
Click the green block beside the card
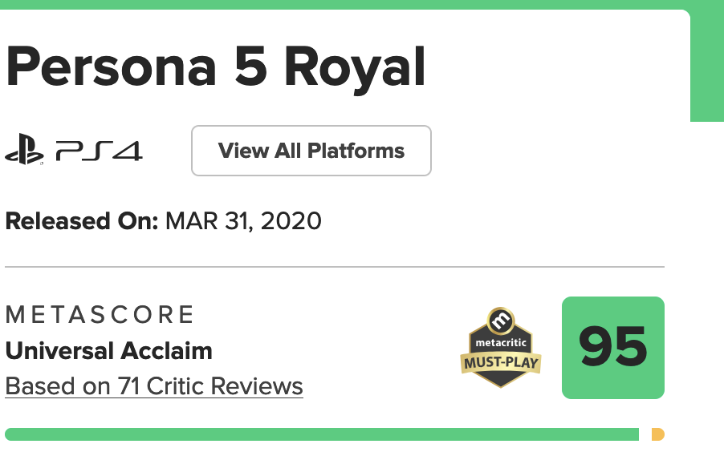pyautogui.click(x=707, y=66)
